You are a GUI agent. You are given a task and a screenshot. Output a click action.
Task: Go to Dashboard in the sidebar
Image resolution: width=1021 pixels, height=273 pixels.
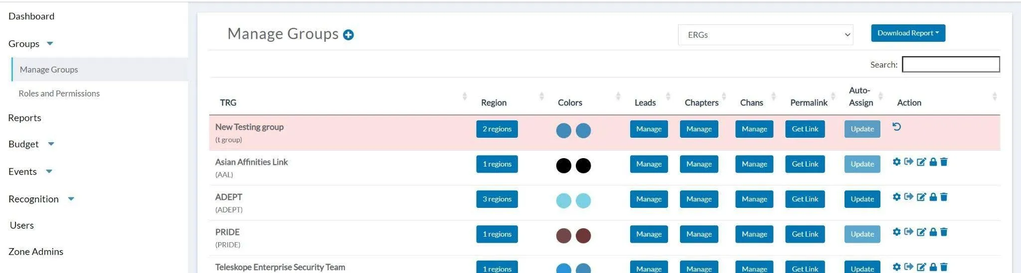pyautogui.click(x=31, y=16)
